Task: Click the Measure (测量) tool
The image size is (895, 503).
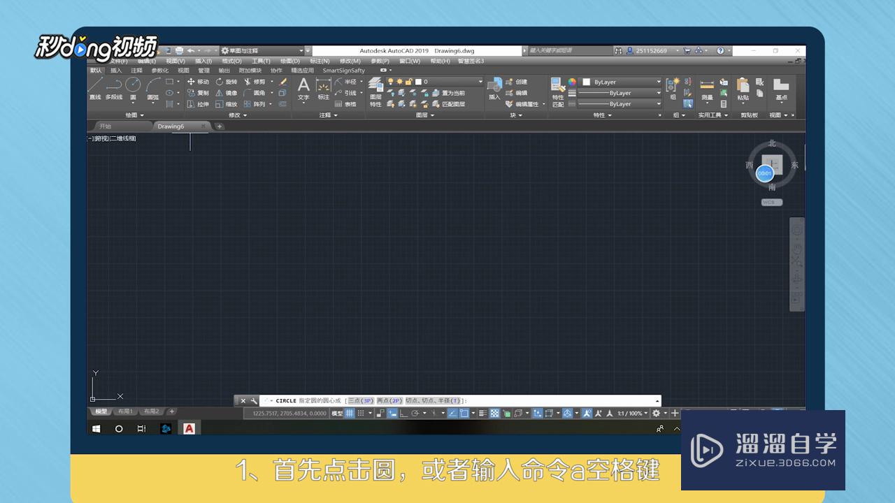Action: [708, 89]
